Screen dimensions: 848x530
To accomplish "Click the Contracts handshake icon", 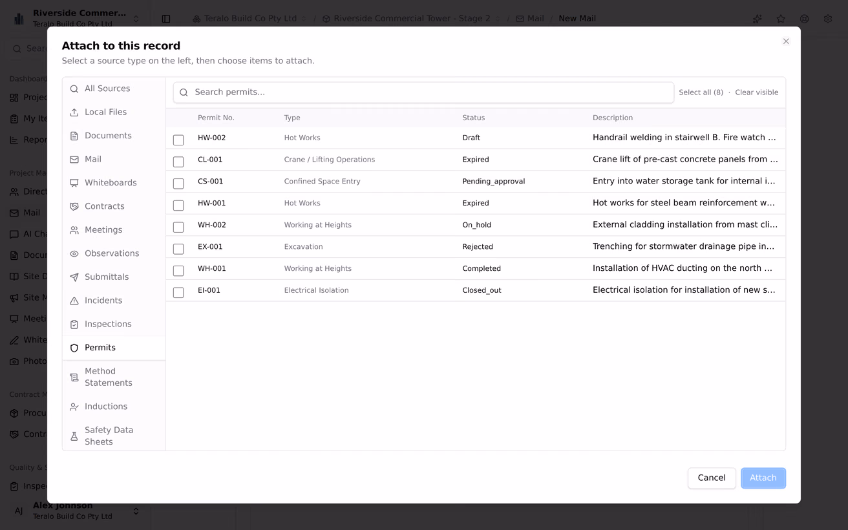I will click(74, 207).
